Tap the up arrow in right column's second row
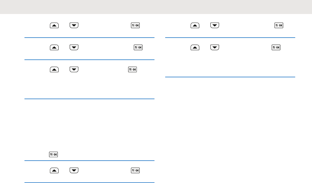The image size is (312, 183). 195,47
